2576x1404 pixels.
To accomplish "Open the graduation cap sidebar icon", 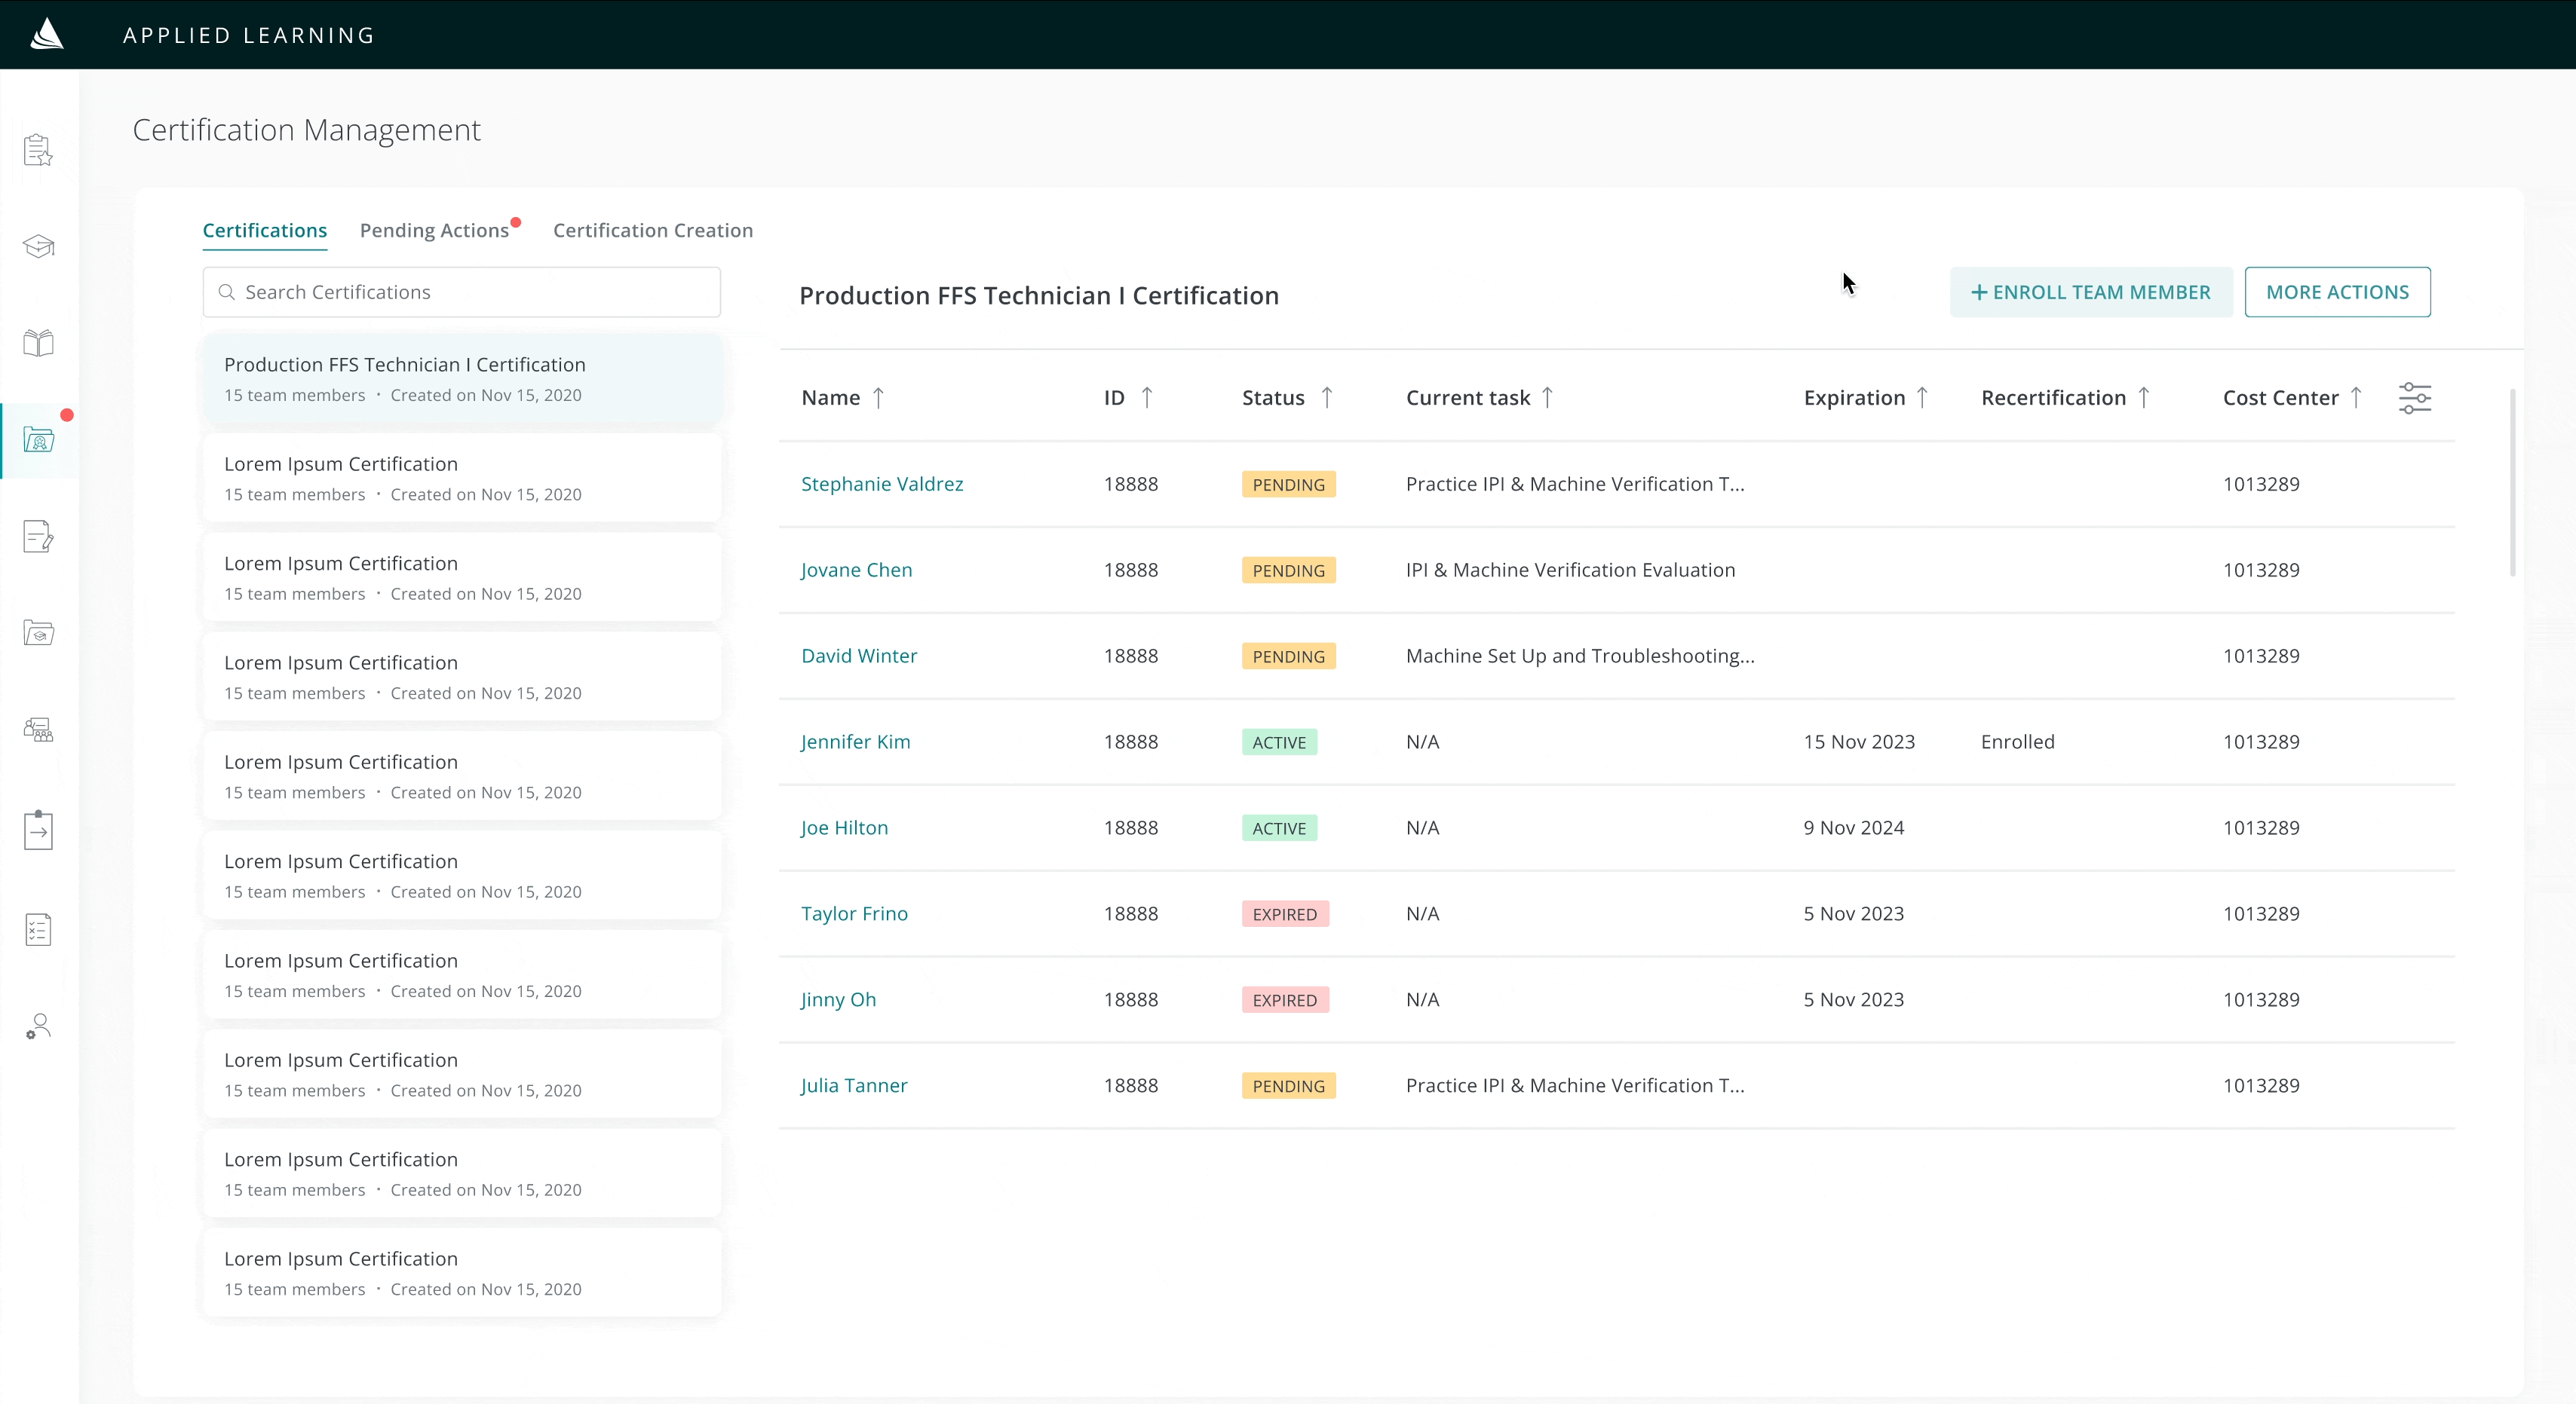I will [38, 246].
